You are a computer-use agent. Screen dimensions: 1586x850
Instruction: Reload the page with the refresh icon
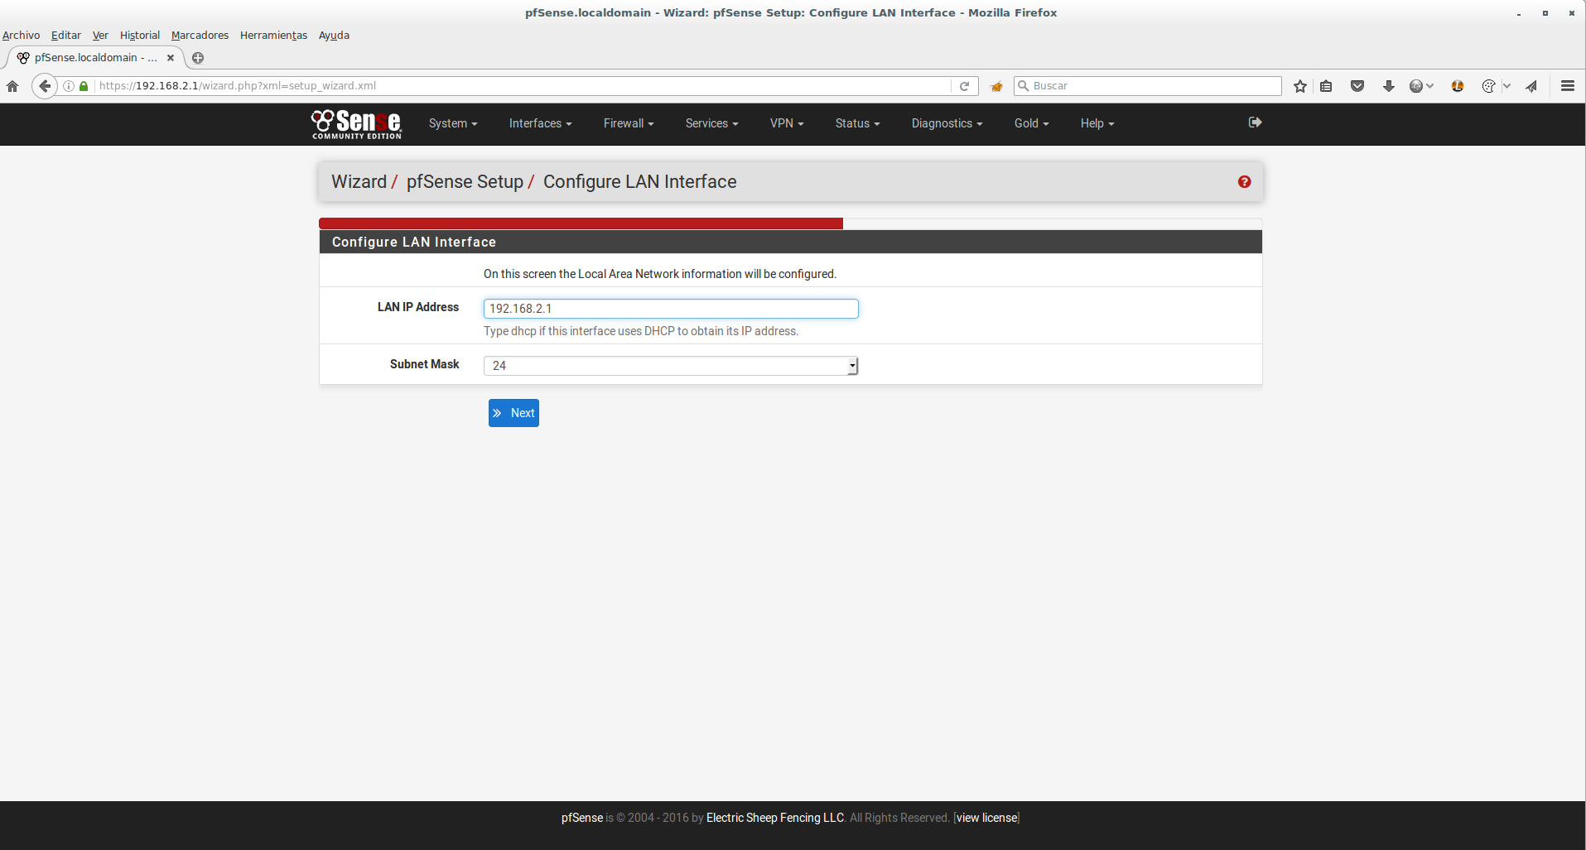coord(964,86)
